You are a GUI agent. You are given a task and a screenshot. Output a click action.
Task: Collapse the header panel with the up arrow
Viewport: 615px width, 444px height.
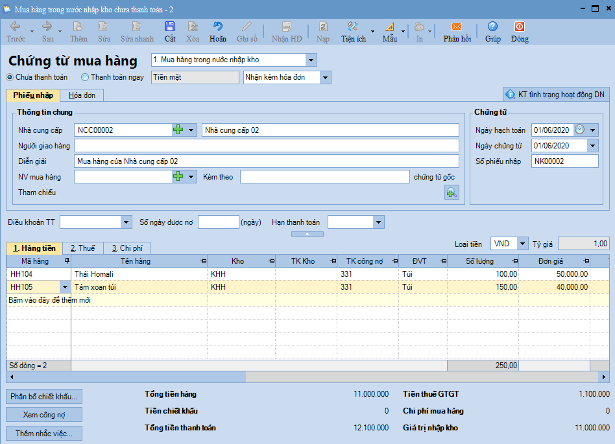[x=307, y=234]
